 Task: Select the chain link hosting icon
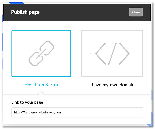pyautogui.click(x=41, y=53)
